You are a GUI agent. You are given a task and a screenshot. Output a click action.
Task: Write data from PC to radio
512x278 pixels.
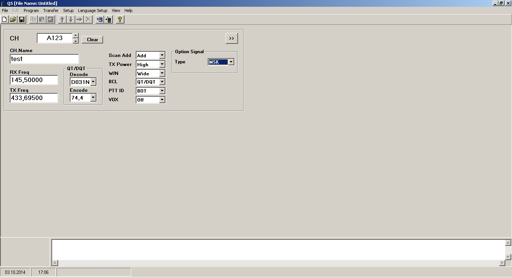108,19
